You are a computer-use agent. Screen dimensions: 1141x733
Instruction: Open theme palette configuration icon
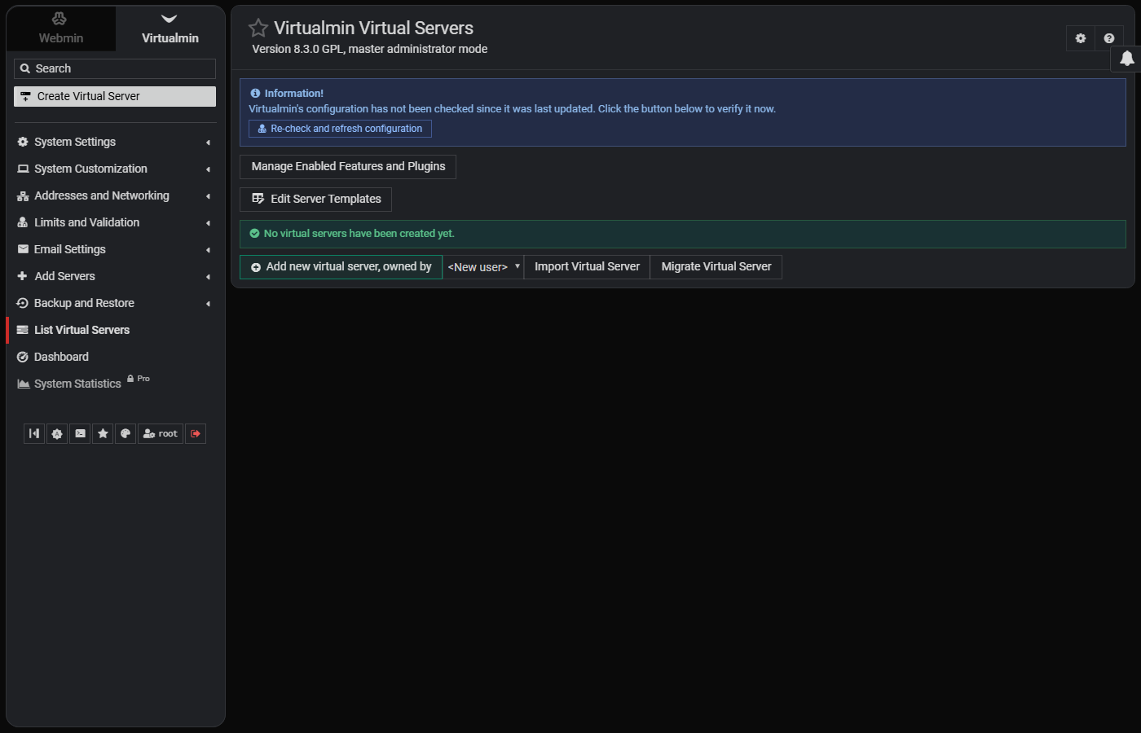[x=126, y=434]
